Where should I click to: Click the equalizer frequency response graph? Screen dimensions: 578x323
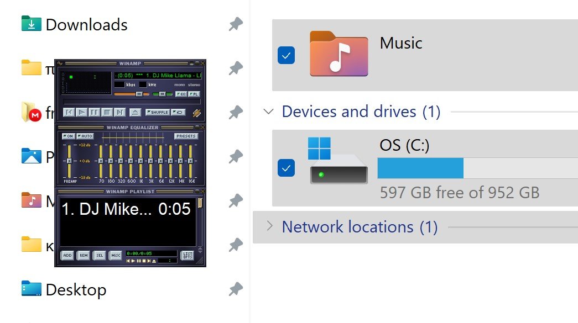coord(133,137)
